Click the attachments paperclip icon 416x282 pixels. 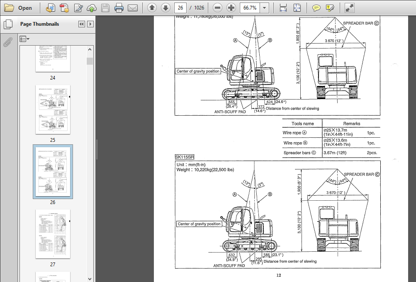pos(8,41)
